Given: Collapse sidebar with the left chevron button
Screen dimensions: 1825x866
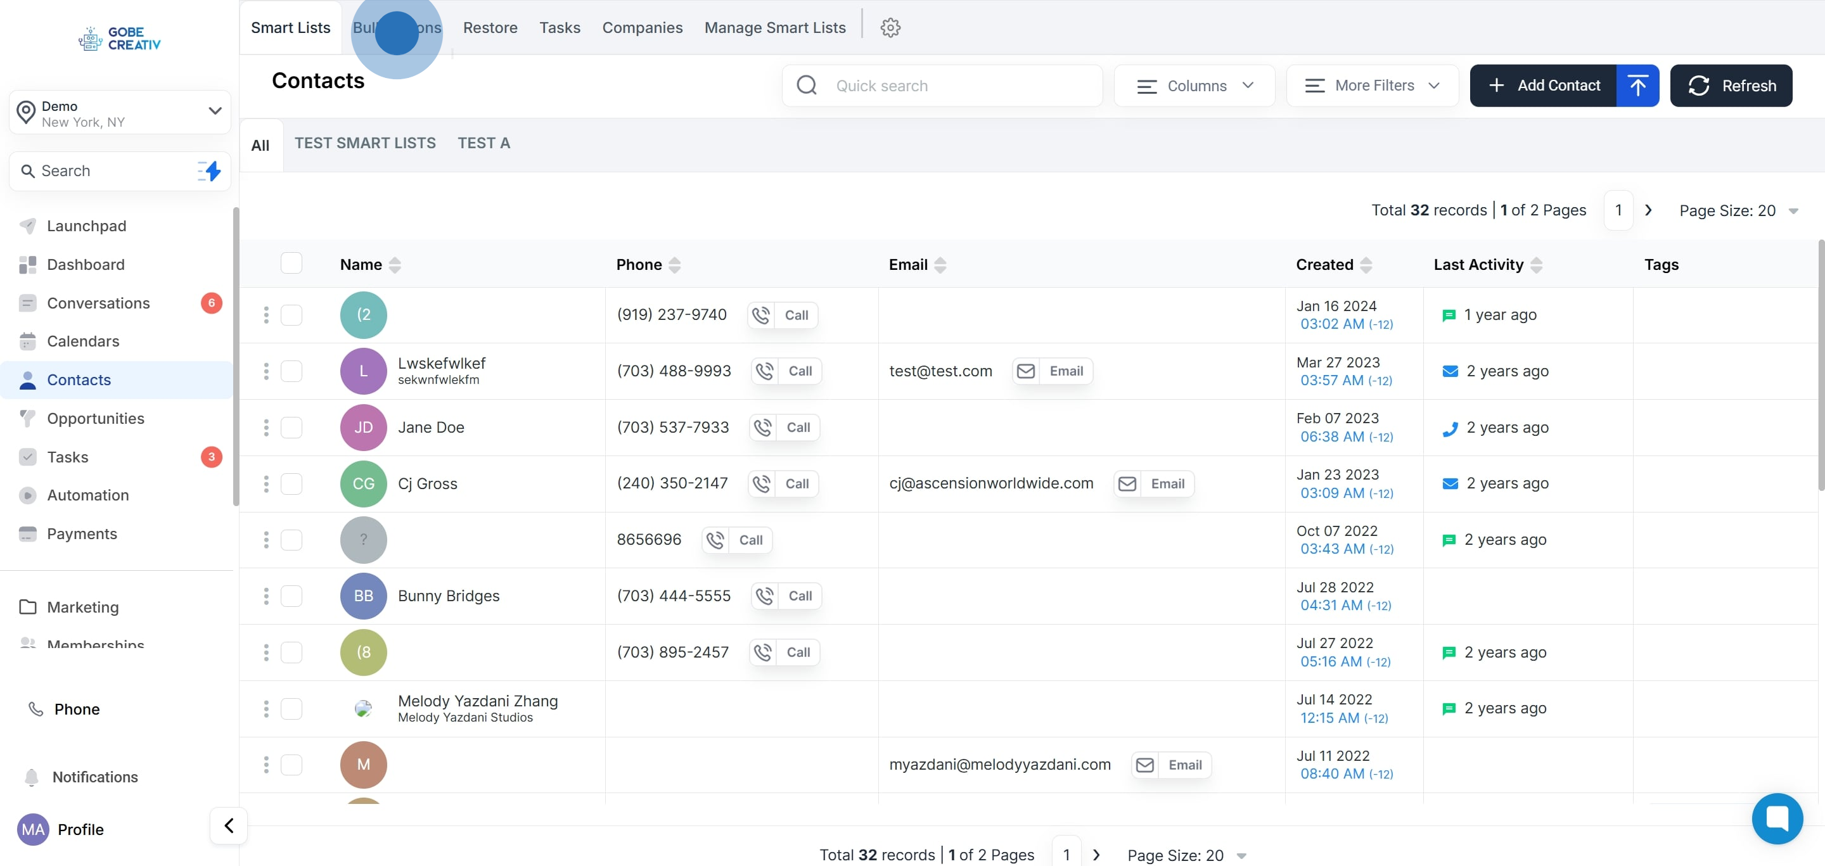Looking at the screenshot, I should pyautogui.click(x=228, y=825).
